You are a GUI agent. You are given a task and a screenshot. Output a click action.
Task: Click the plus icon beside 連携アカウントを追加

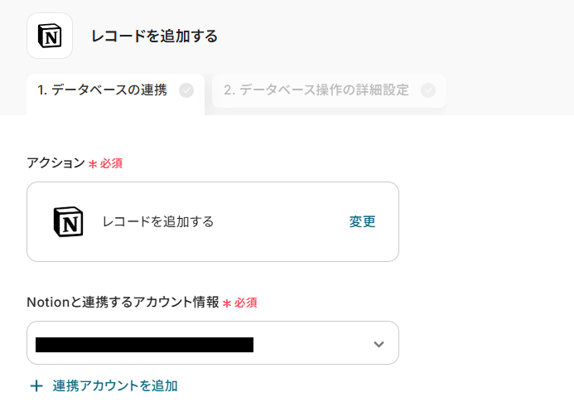(36, 385)
